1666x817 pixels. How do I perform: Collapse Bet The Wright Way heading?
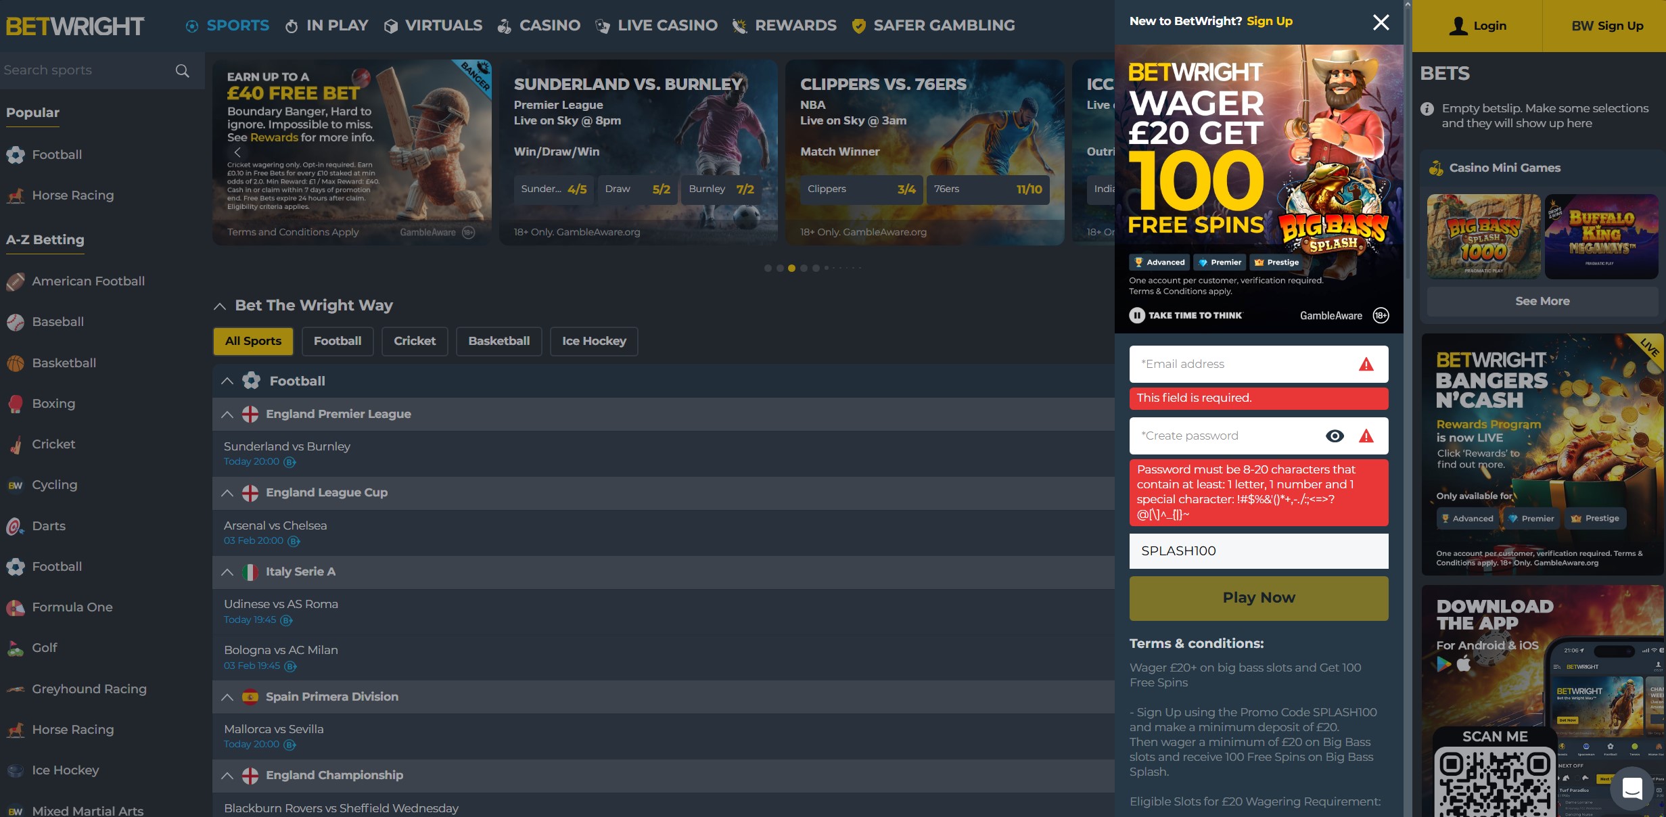pyautogui.click(x=219, y=306)
